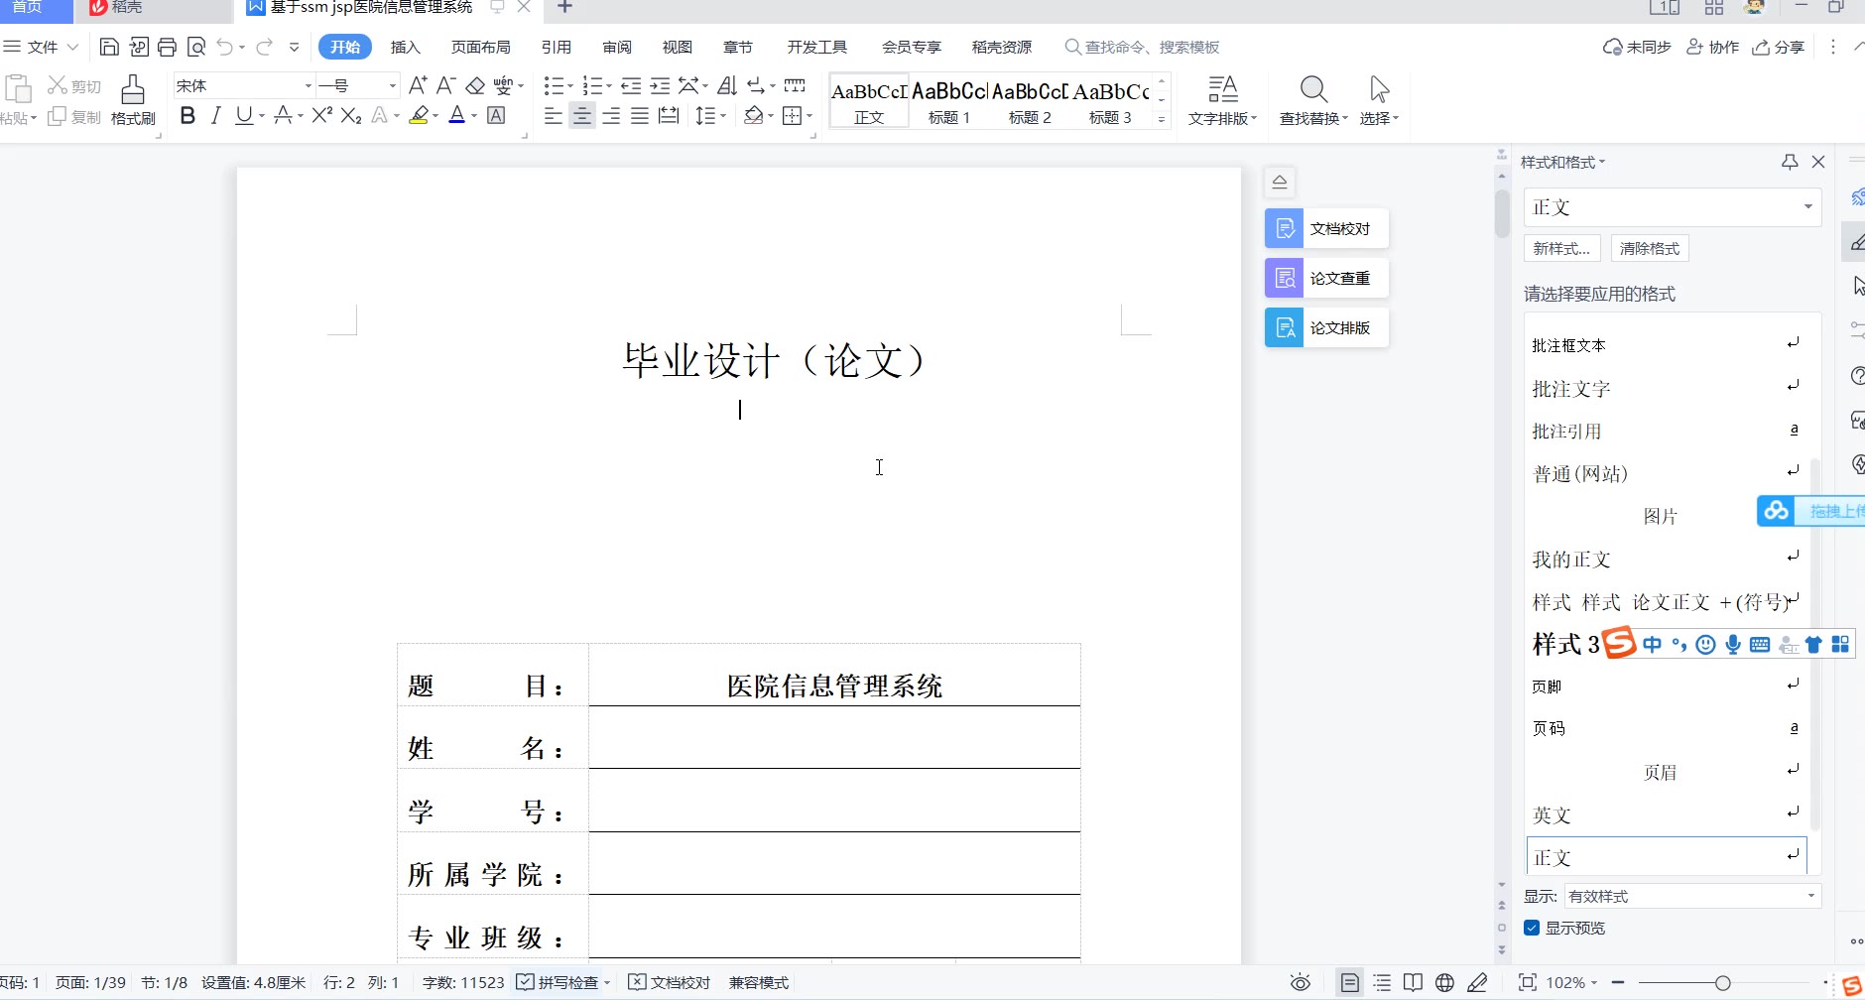Open Print Preview from quick access toolbar
Screen dimensions: 1865x1000
tap(196, 47)
